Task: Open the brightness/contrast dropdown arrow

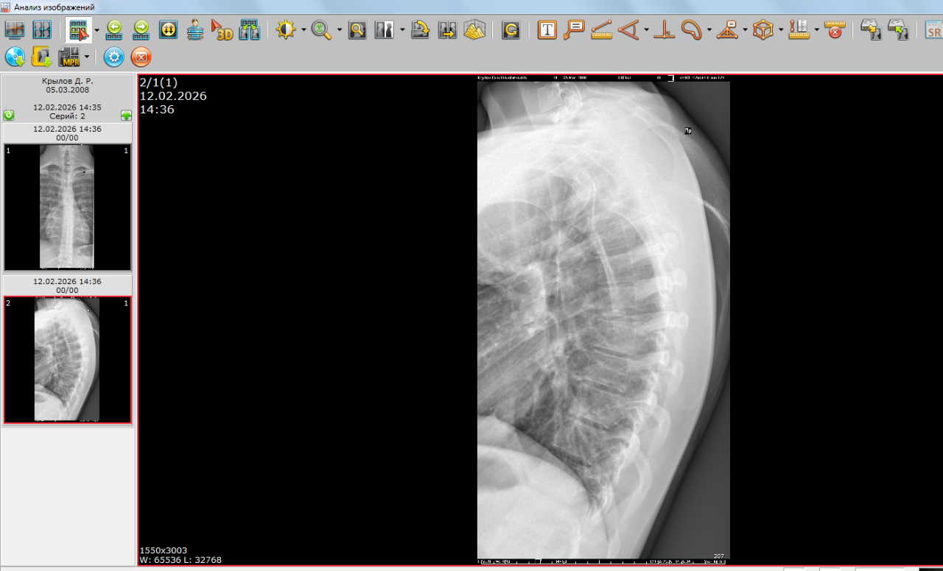Action: 304,31
